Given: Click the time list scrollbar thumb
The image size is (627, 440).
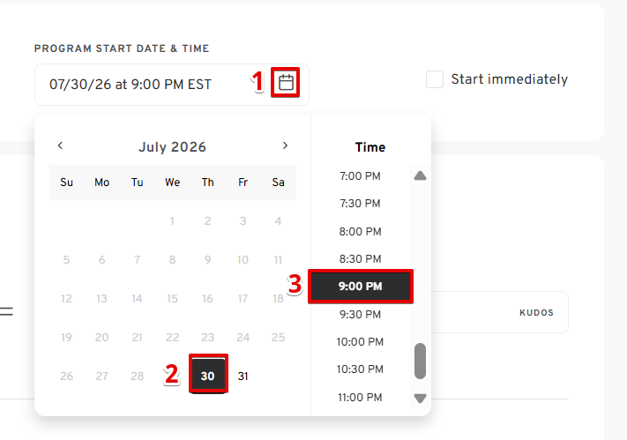Looking at the screenshot, I should (x=420, y=361).
